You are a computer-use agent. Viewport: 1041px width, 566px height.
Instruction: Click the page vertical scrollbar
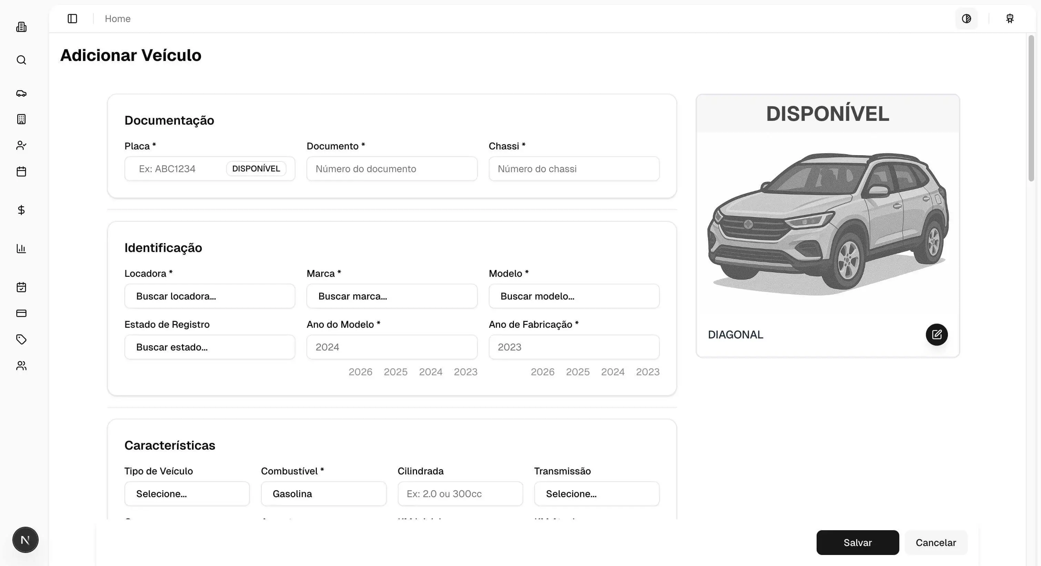tap(1031, 108)
